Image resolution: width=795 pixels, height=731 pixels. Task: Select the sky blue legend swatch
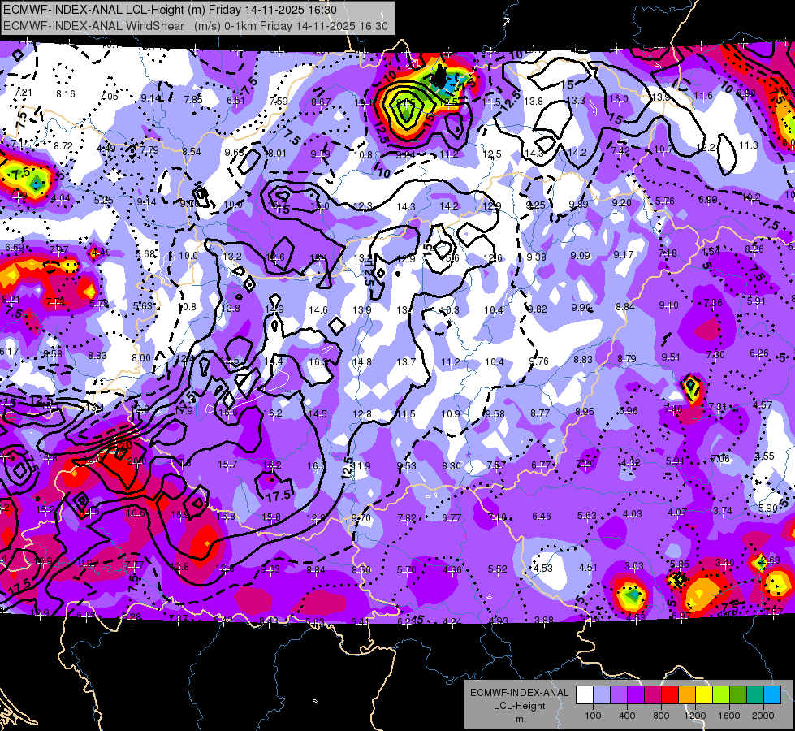tap(772, 695)
